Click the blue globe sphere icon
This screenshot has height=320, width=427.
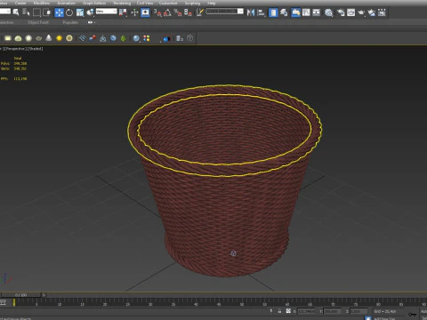pos(136,38)
